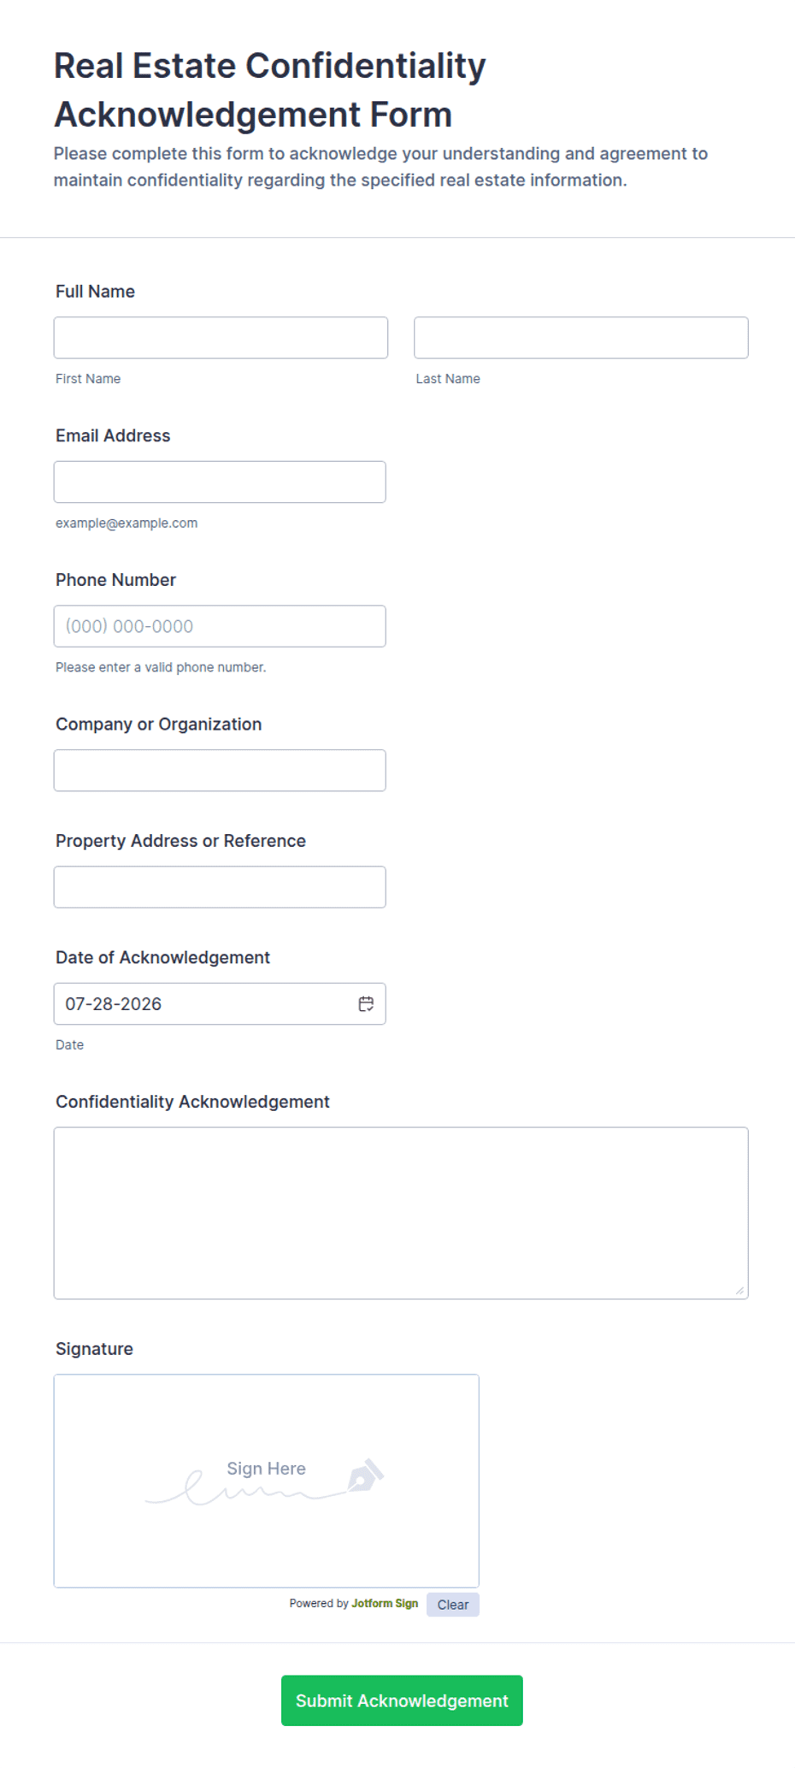This screenshot has height=1768, width=795.
Task: Click the Phone Number label
Action: click(115, 580)
